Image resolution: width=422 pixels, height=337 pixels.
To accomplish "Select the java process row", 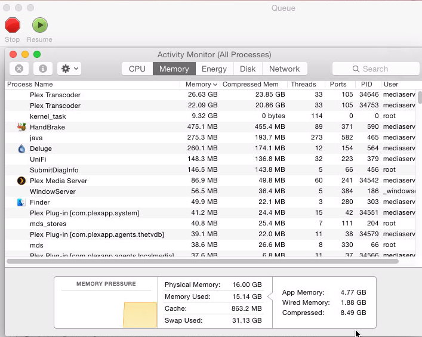I will (210, 138).
